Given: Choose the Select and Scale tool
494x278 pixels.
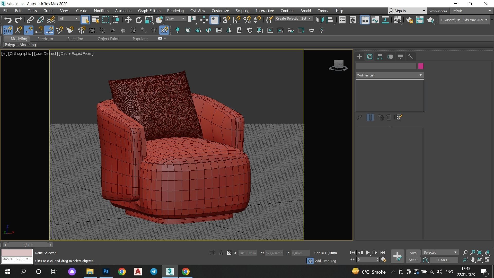Looking at the screenshot, I should [149, 20].
